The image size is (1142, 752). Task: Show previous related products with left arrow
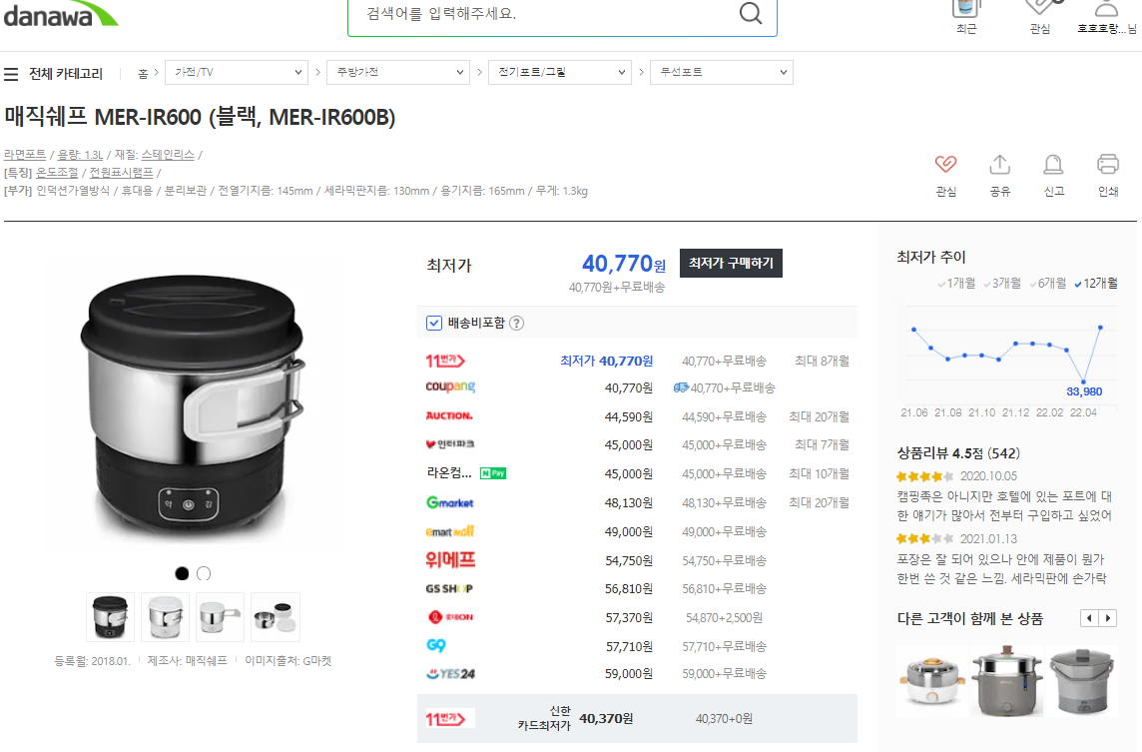(x=1089, y=618)
